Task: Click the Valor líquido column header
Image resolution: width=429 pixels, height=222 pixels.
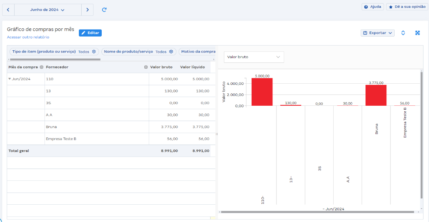Action: 192,67
